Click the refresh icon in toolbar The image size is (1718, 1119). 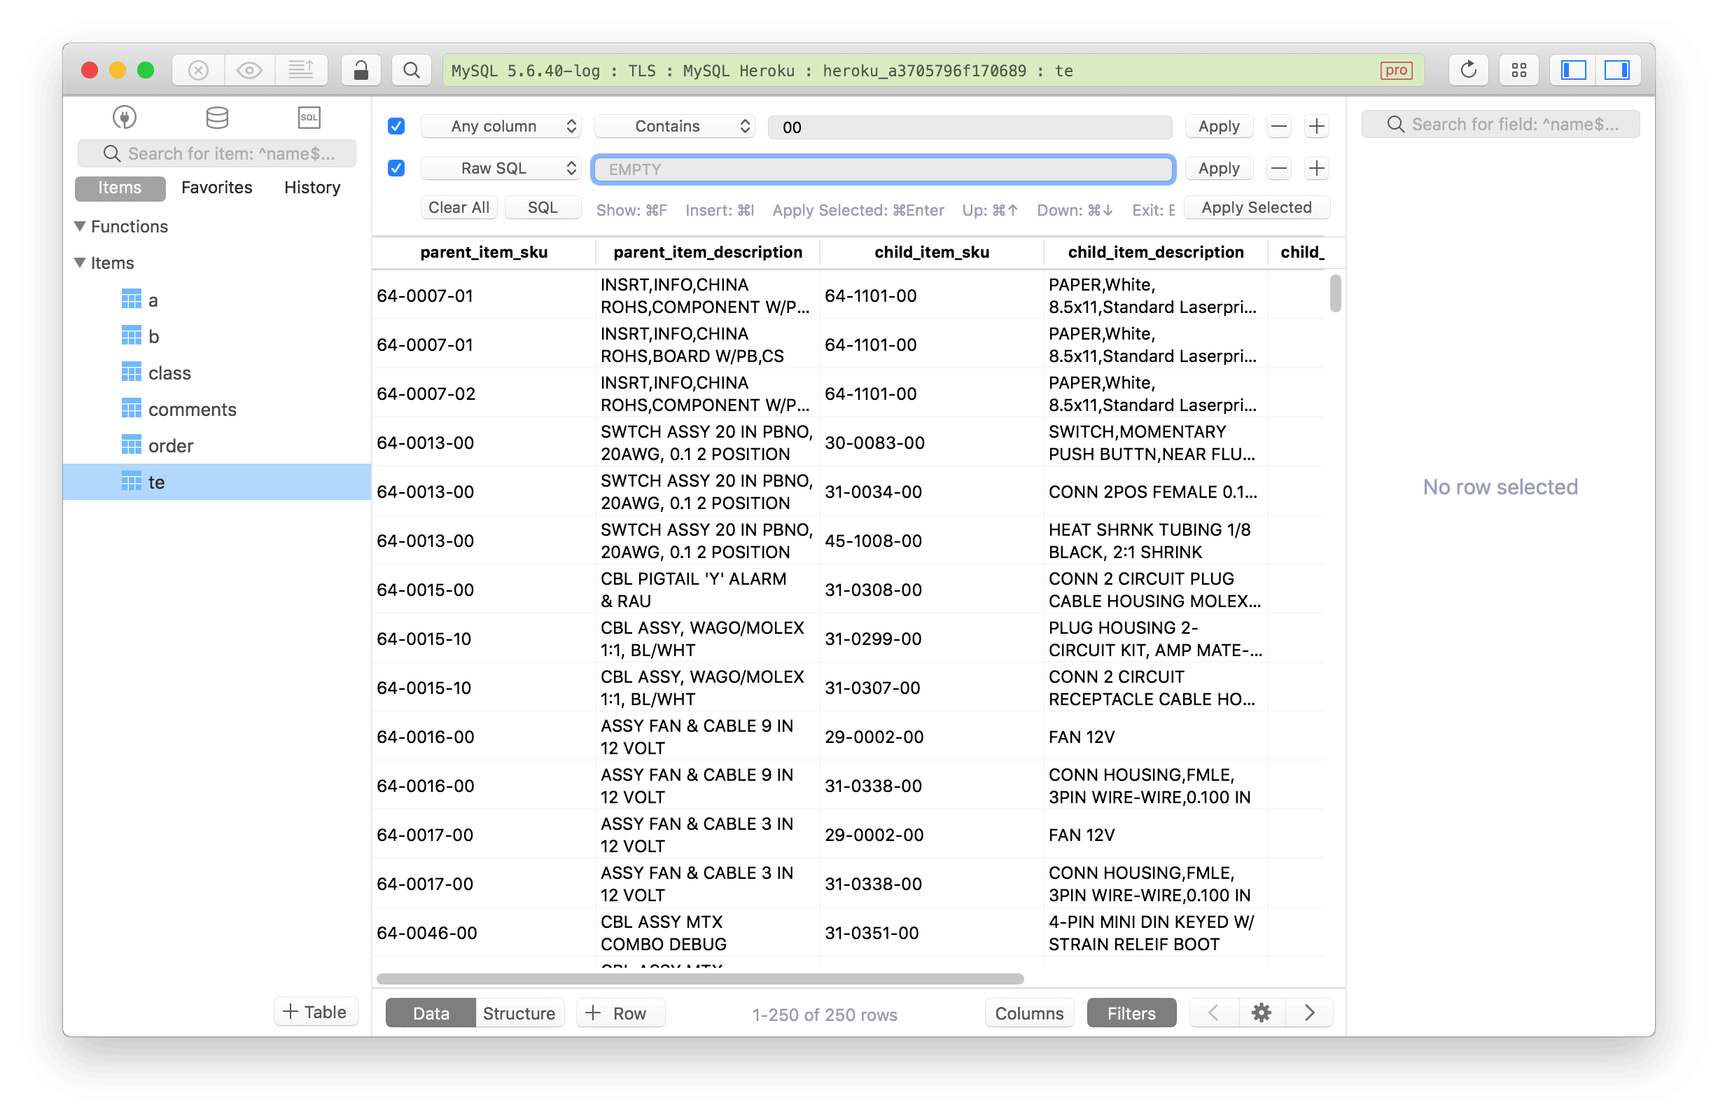1468,70
